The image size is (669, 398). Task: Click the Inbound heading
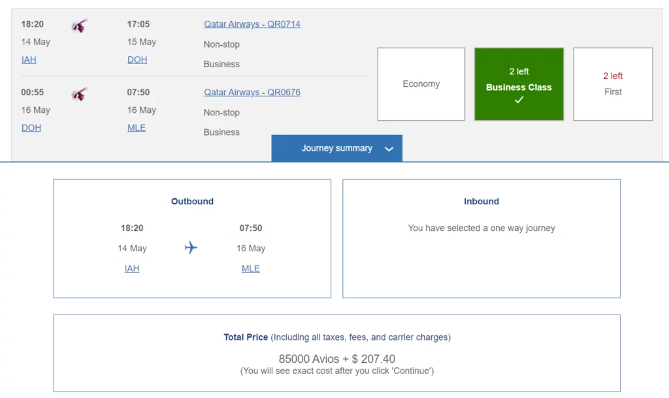tap(481, 202)
